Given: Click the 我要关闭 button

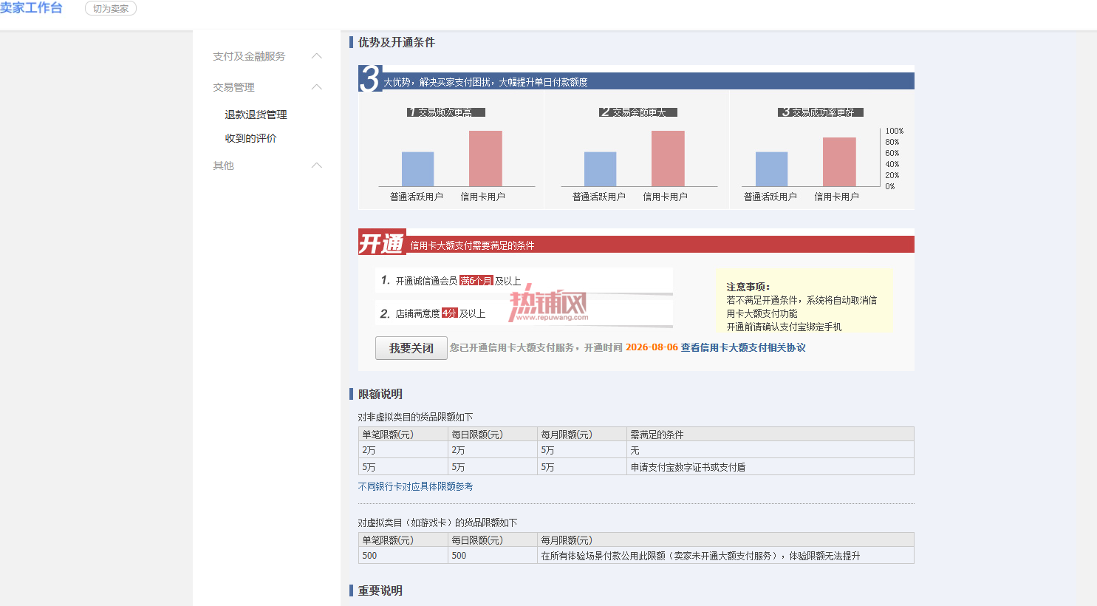Looking at the screenshot, I should click(x=411, y=348).
